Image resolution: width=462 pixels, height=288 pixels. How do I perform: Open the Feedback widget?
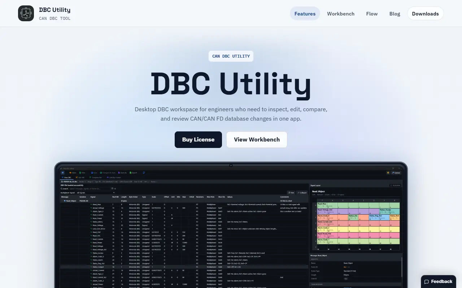pyautogui.click(x=438, y=282)
